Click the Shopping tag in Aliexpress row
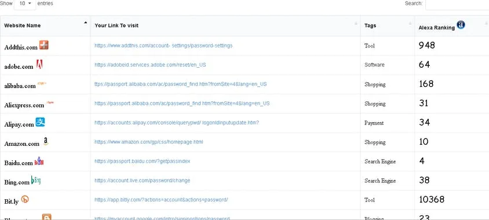This screenshot has width=489, height=220. 375,104
